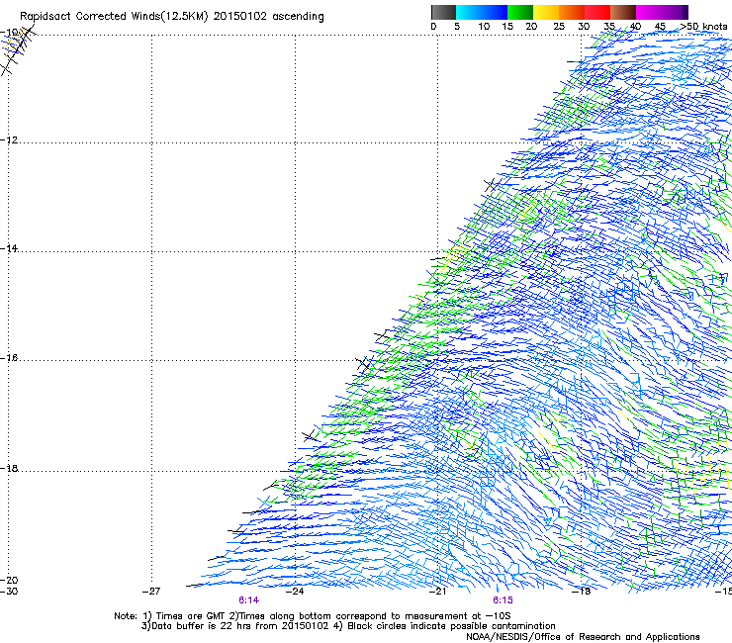732x643 pixels.
Task: Choose the red 30–35 knots color band
Action: (x=597, y=12)
